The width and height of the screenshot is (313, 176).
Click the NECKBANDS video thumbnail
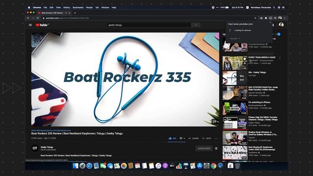coord(235,153)
